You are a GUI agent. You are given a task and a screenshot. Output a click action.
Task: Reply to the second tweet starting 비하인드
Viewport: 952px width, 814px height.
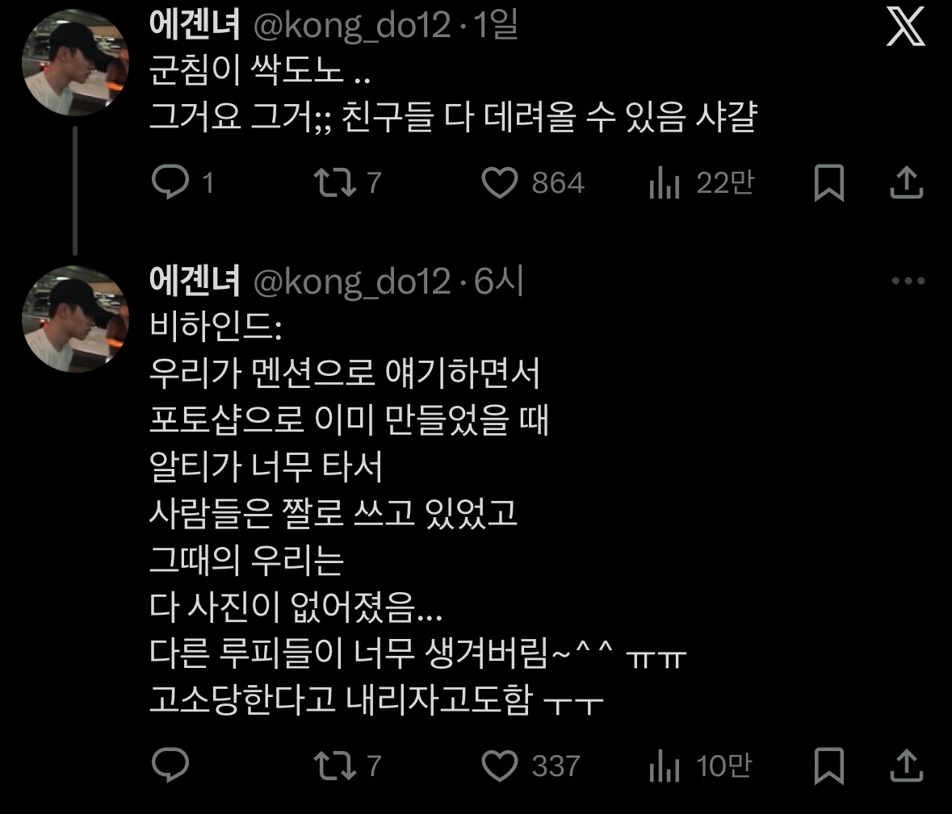(x=170, y=764)
